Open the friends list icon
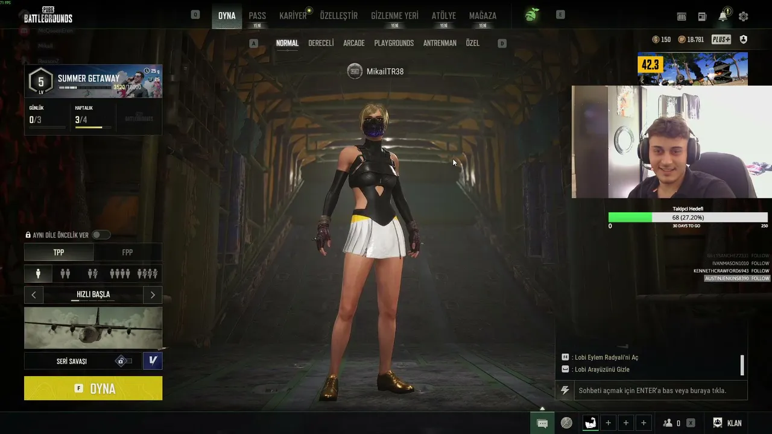 click(x=668, y=423)
